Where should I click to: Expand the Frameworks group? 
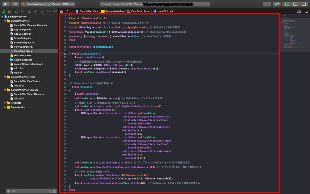5,107
